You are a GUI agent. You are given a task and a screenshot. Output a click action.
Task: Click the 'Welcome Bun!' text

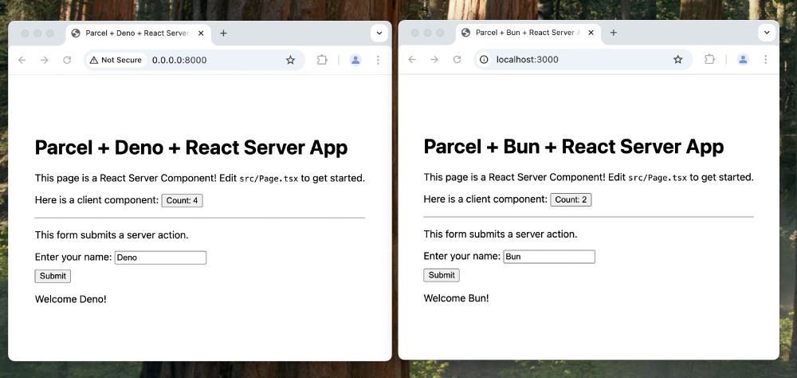pos(456,298)
